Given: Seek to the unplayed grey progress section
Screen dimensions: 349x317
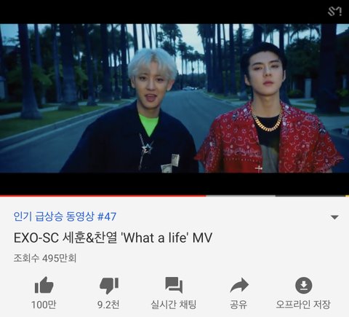Looking at the screenshot, I should point(241,195).
